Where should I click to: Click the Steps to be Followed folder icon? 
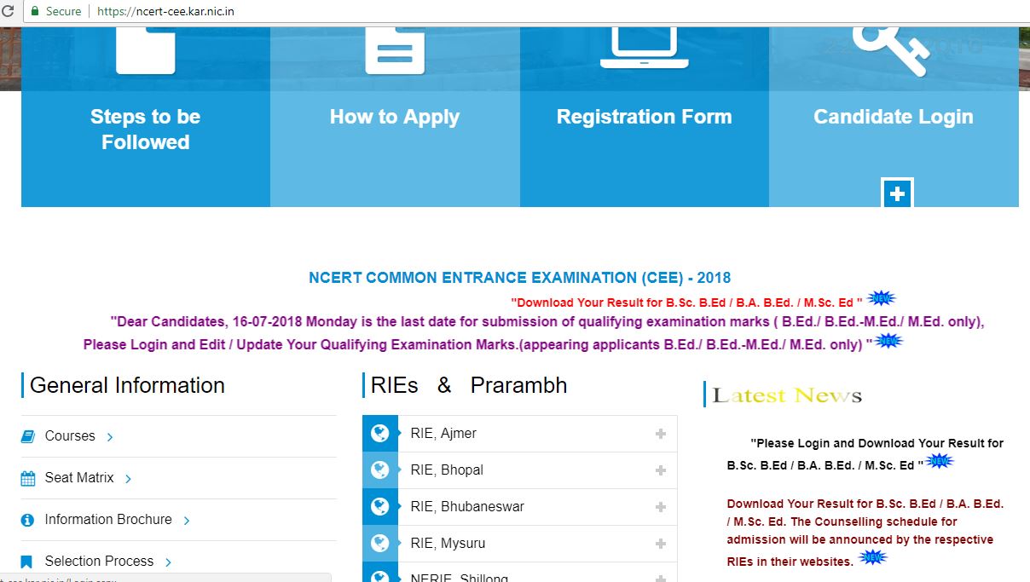pyautogui.click(x=145, y=47)
